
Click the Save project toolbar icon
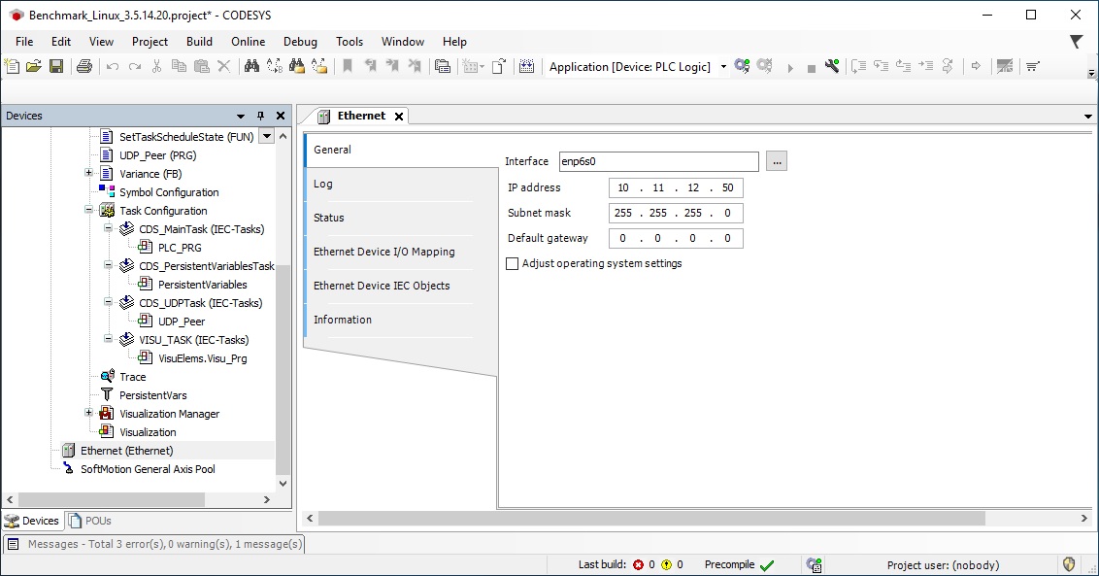click(x=56, y=67)
